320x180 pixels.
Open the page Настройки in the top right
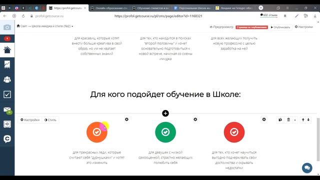tap(304, 26)
